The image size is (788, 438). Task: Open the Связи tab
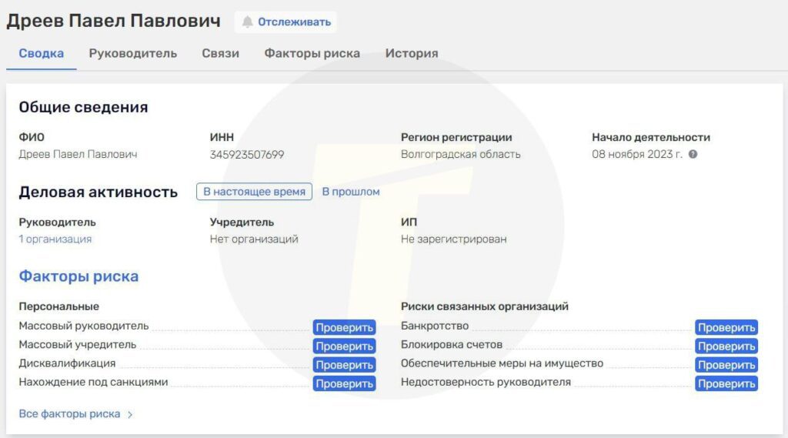coord(220,53)
